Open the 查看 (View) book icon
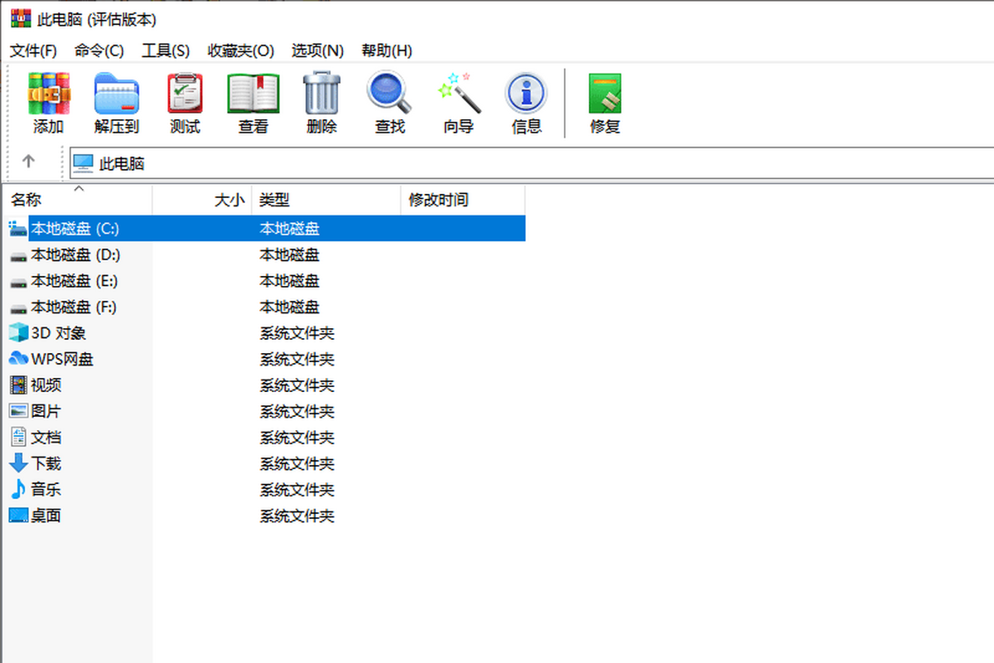This screenshot has width=994, height=663. click(x=253, y=93)
